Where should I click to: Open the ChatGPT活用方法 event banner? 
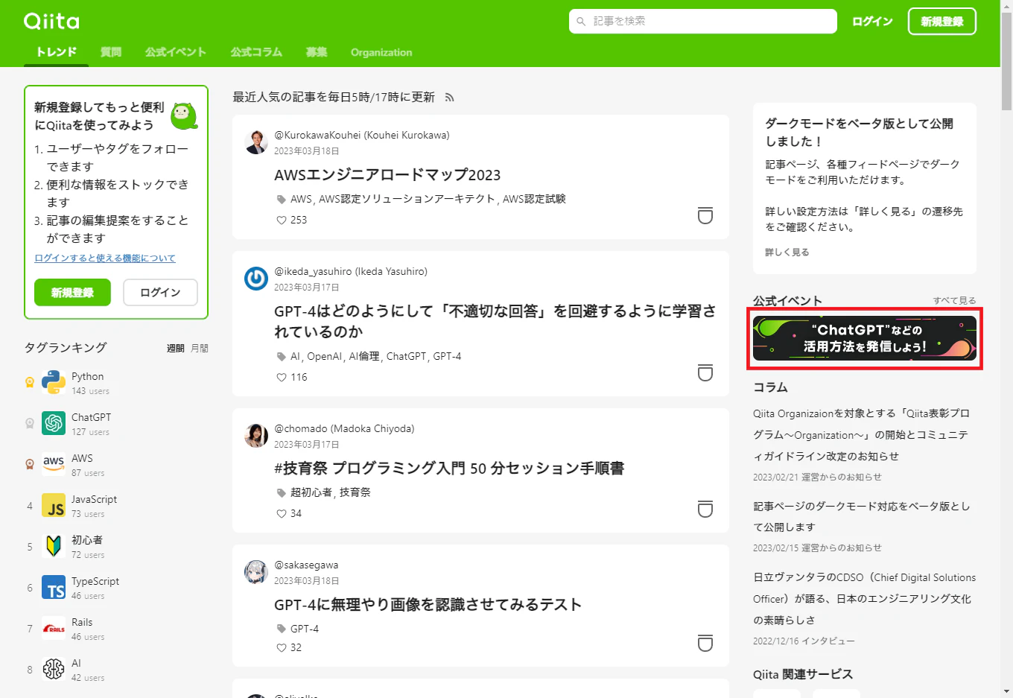[865, 338]
